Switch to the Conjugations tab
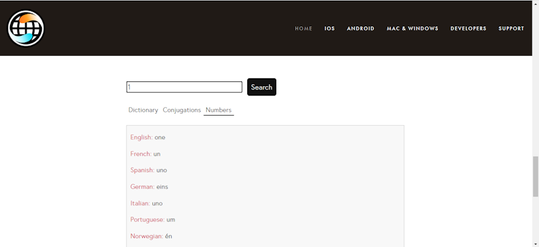This screenshot has height=247, width=539. 182,110
